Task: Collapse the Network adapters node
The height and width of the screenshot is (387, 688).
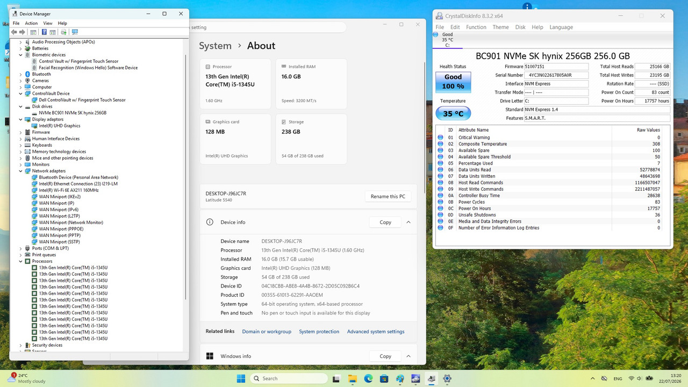Action: [20, 171]
